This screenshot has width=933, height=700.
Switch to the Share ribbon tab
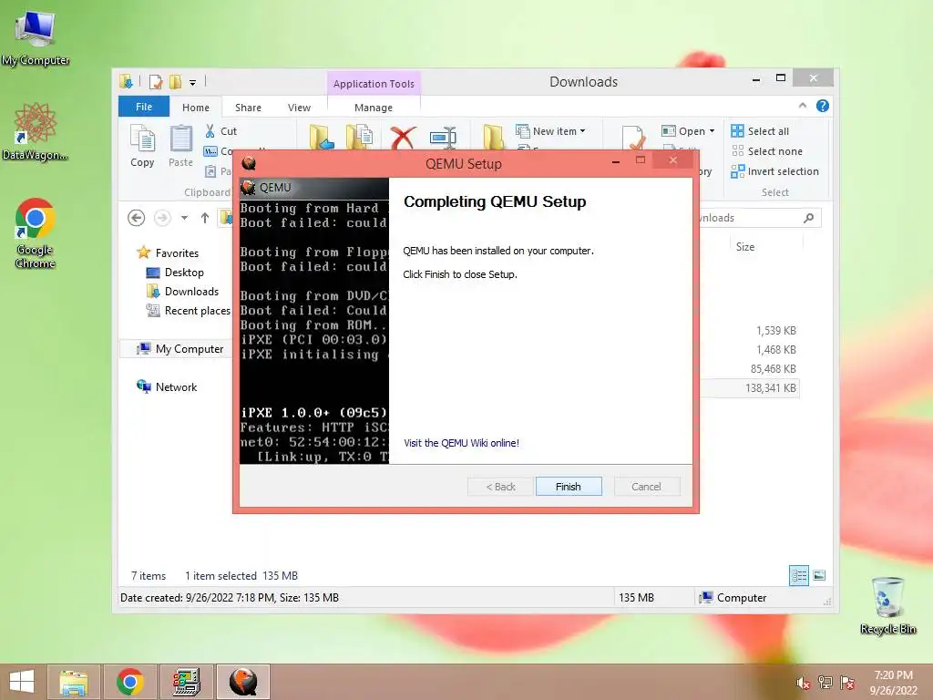tap(248, 108)
